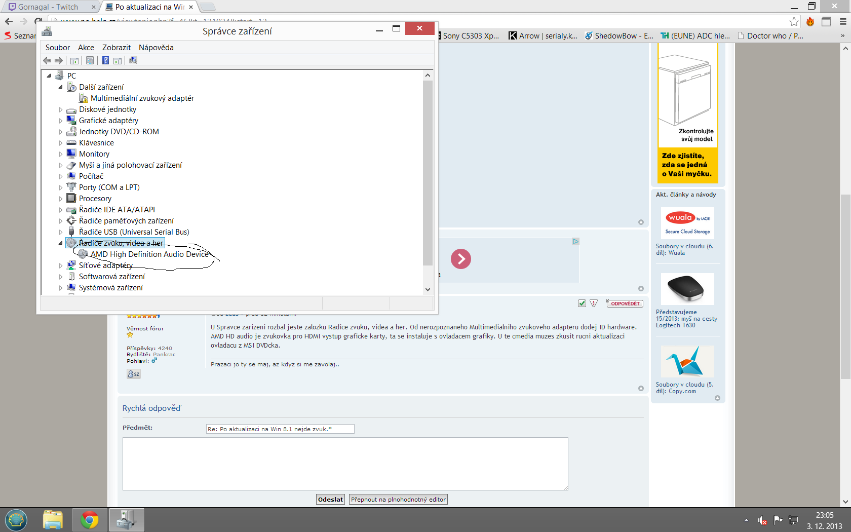Viewport: 851px width, 532px height.
Task: Select the Systémová zařízení item
Action: pos(111,288)
